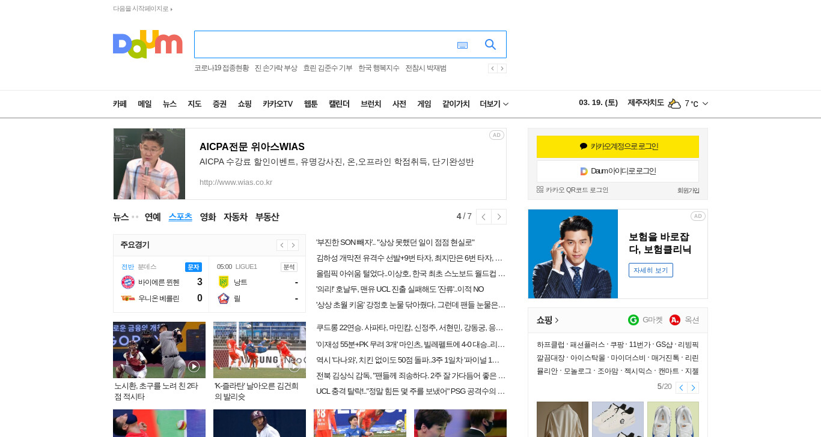This screenshot has height=437, width=821.
Task: Show previous trending search keywords
Action: tap(492, 68)
